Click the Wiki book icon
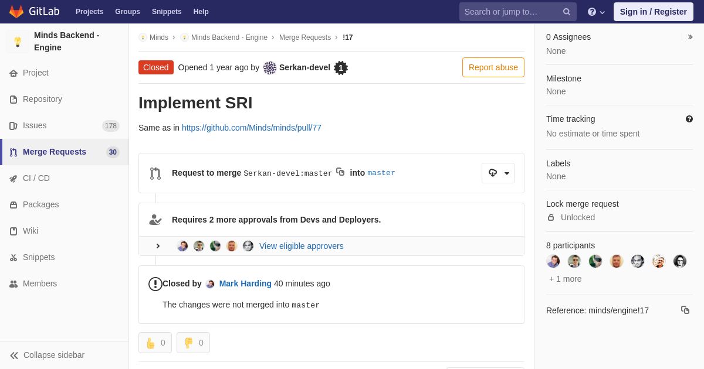 [13, 231]
